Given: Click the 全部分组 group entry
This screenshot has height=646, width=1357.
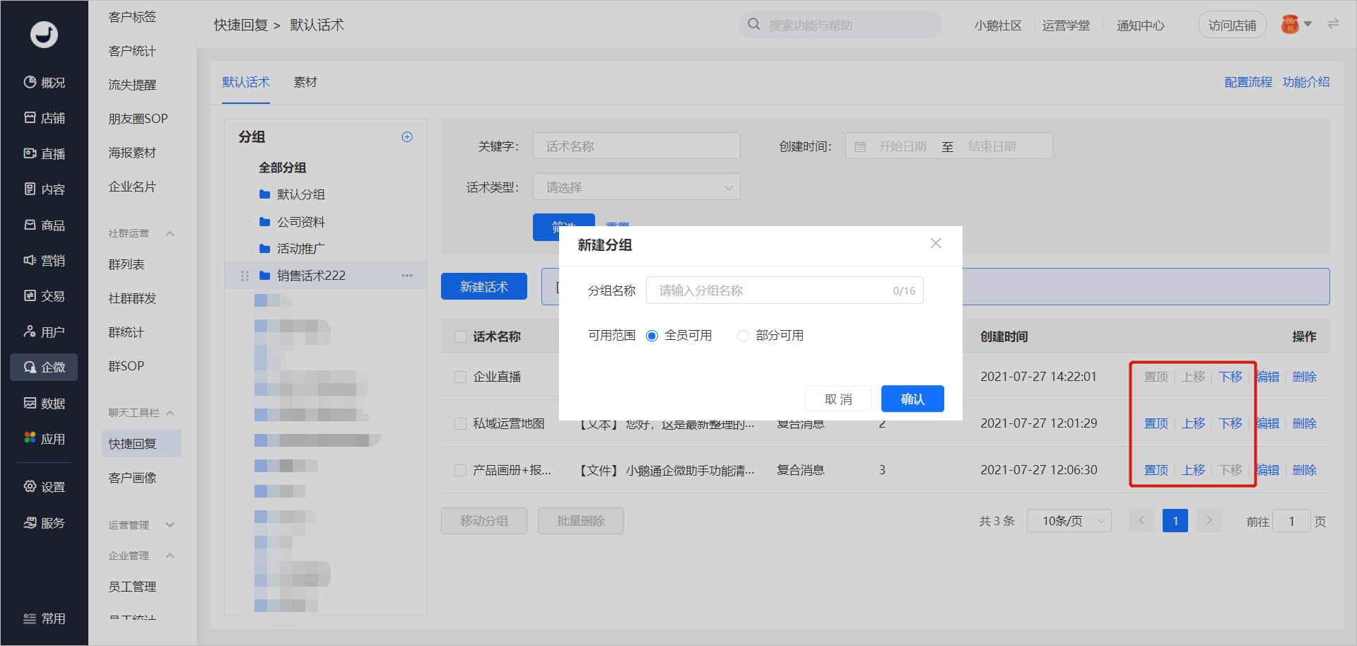Looking at the screenshot, I should pyautogui.click(x=282, y=168).
